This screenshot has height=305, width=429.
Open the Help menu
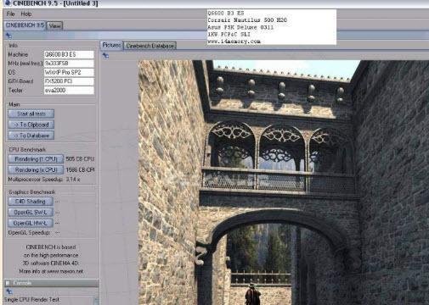(26, 14)
